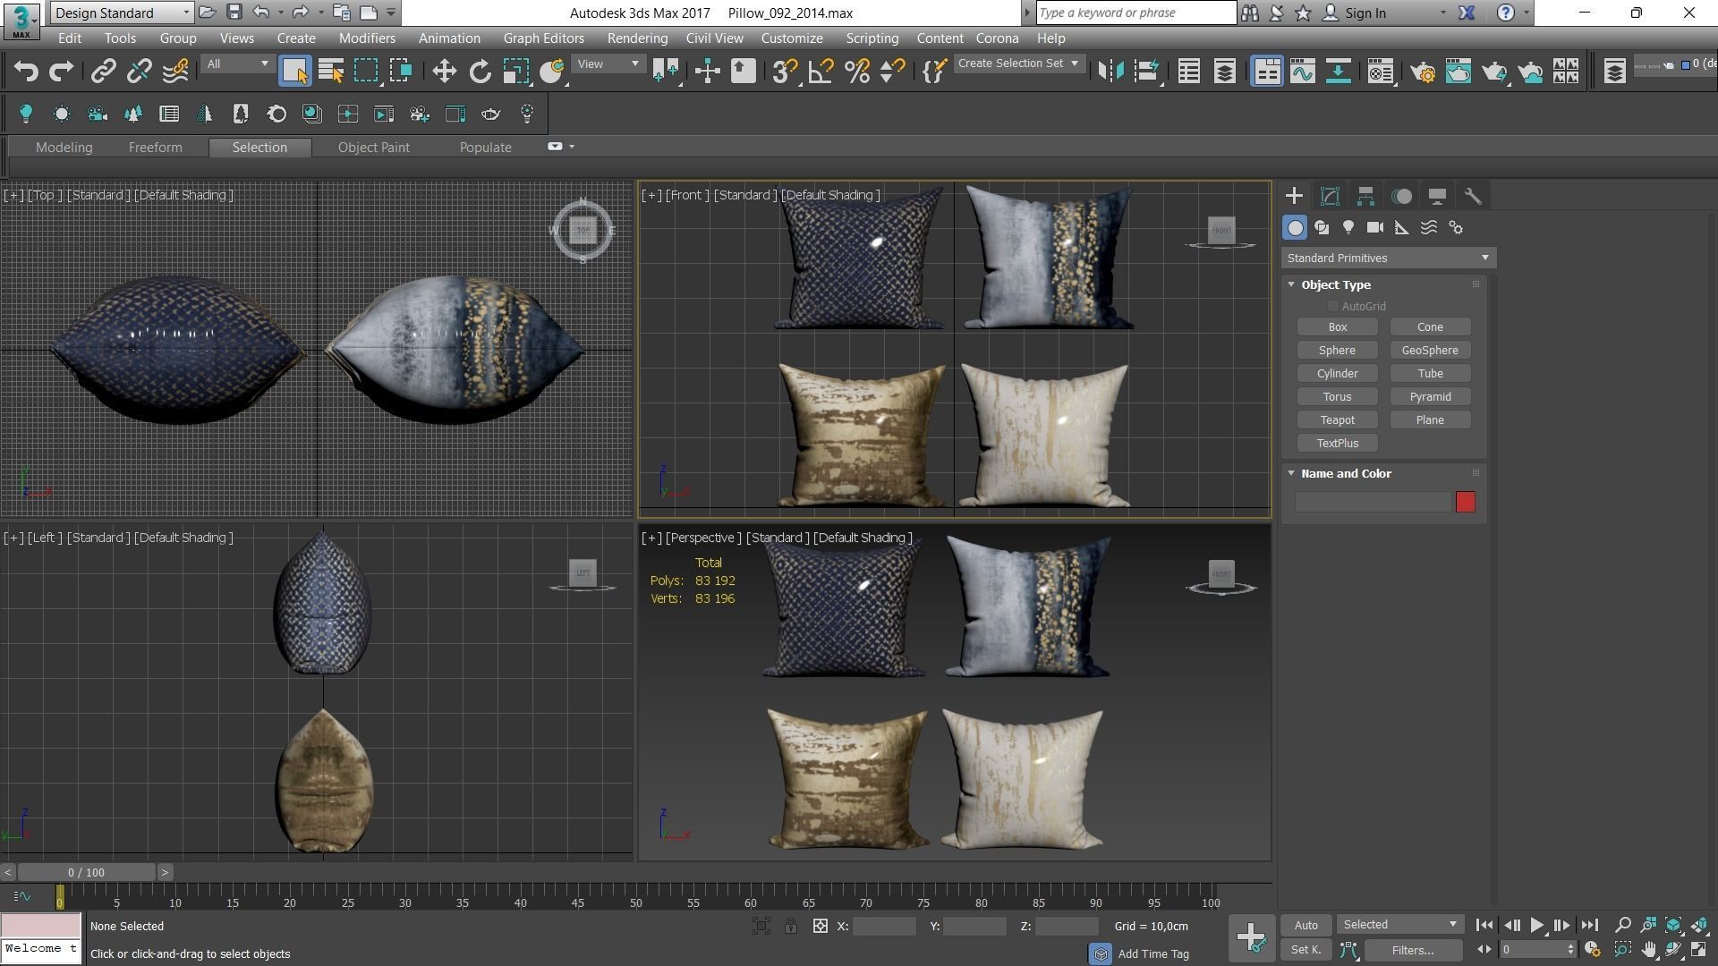Open the Curve Editor icon

click(x=1303, y=71)
